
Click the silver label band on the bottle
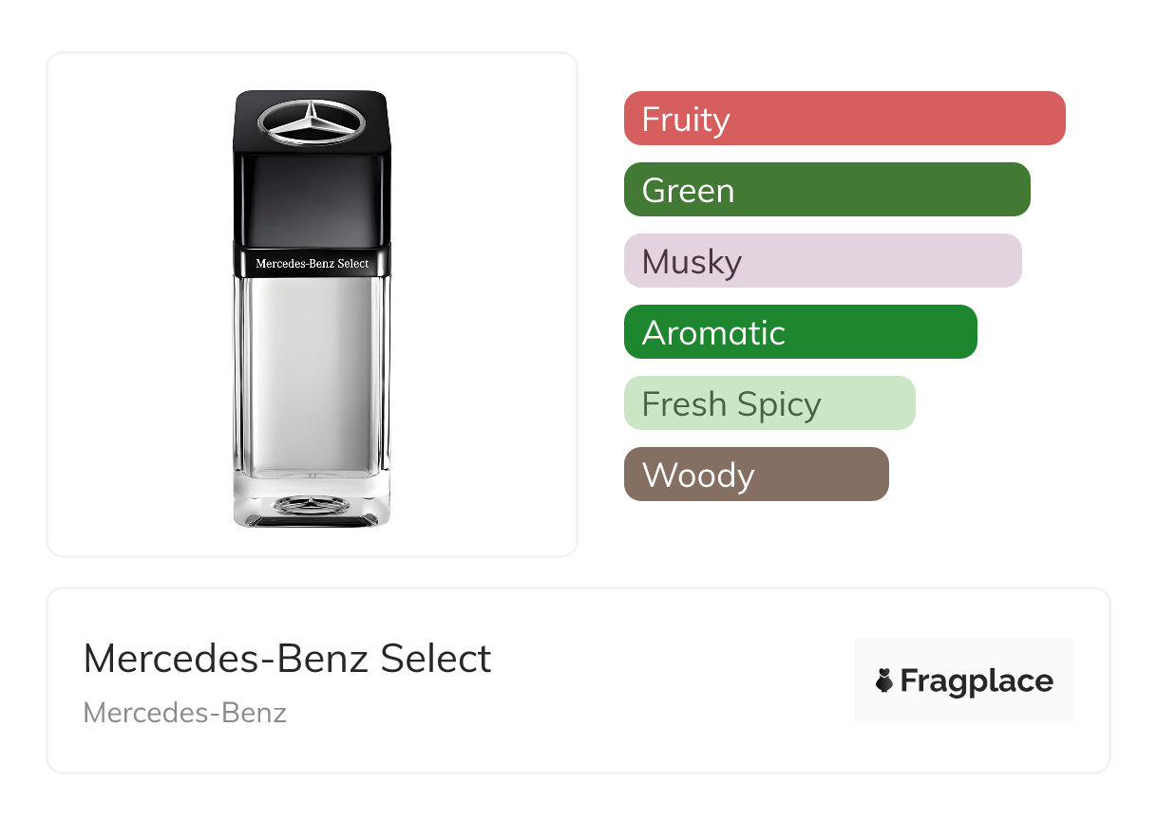tap(312, 263)
